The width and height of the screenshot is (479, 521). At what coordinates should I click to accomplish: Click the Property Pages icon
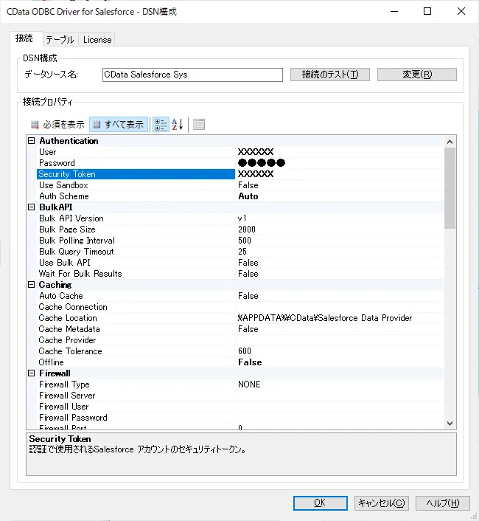coord(199,125)
